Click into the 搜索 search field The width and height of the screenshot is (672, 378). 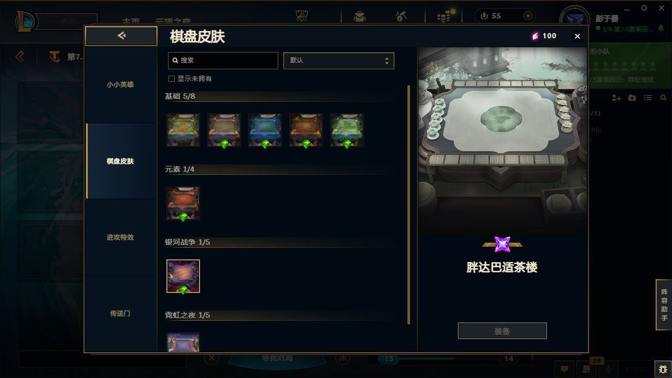pyautogui.click(x=223, y=60)
